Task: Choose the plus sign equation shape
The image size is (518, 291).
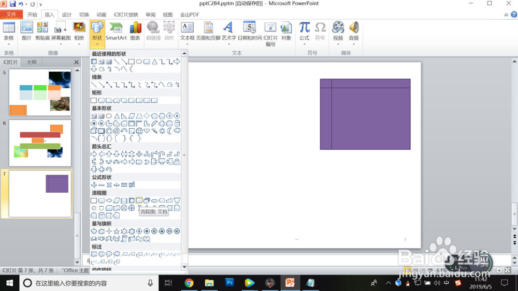Action: click(94, 185)
